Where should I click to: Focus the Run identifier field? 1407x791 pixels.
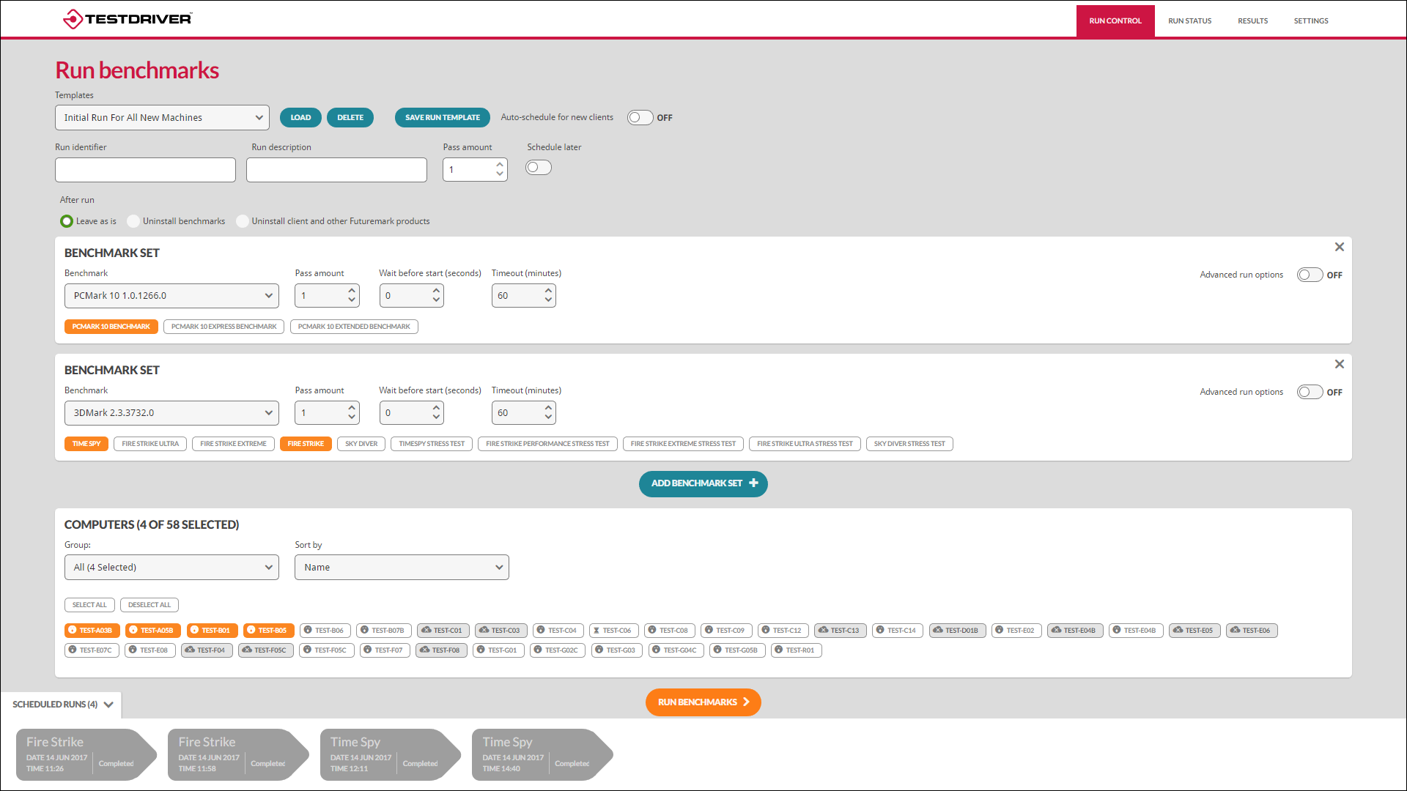[145, 170]
